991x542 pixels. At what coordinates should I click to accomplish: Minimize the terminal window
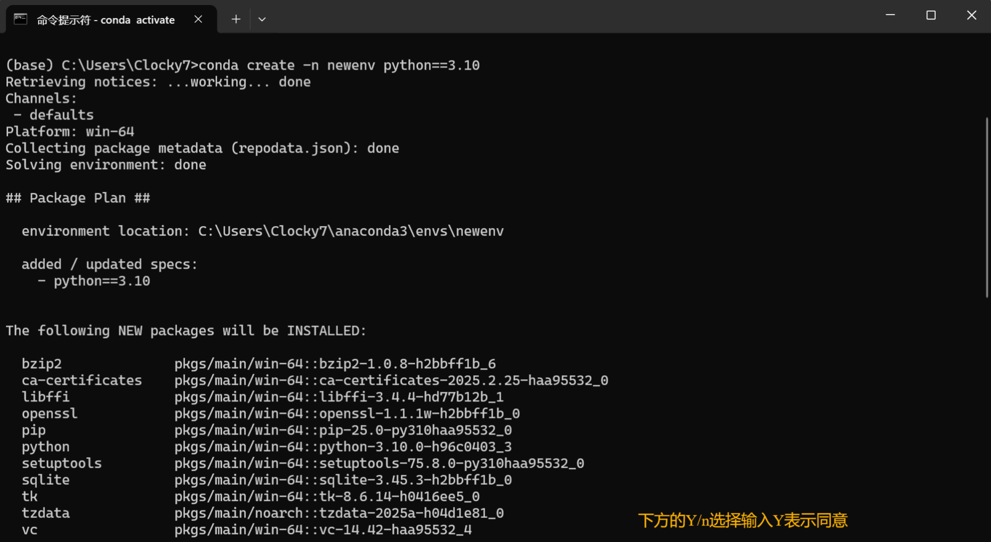890,15
